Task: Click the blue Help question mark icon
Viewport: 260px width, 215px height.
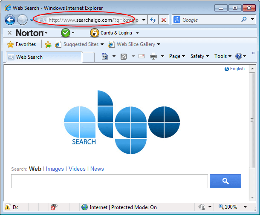Action: [238, 56]
